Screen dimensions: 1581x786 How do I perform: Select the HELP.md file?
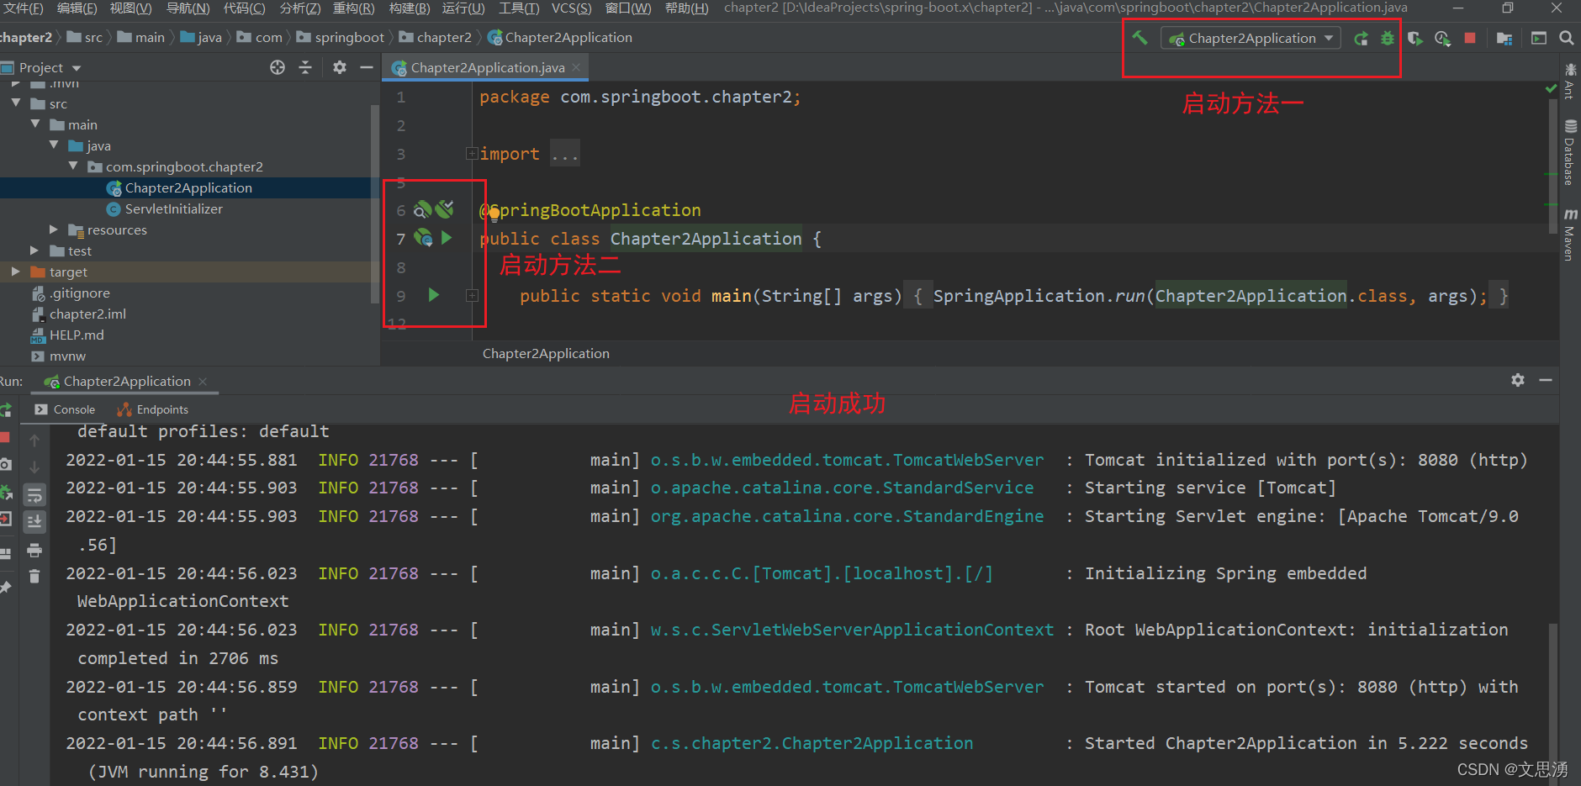tap(77, 335)
